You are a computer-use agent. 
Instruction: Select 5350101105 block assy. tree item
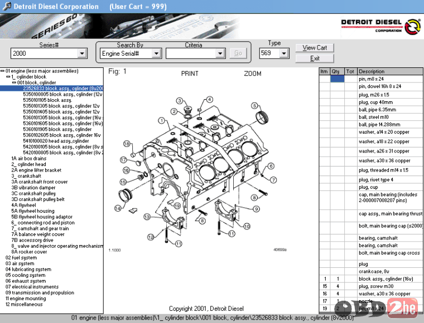(x=47, y=100)
